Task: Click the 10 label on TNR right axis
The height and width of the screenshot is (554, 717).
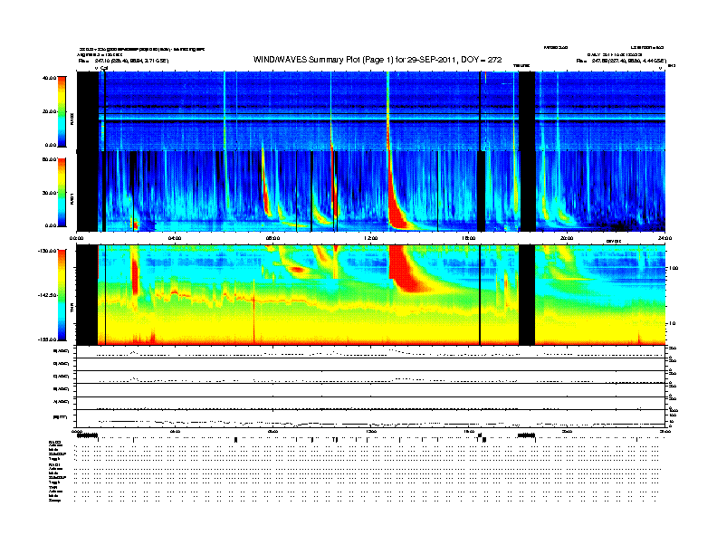Action: pos(672,324)
